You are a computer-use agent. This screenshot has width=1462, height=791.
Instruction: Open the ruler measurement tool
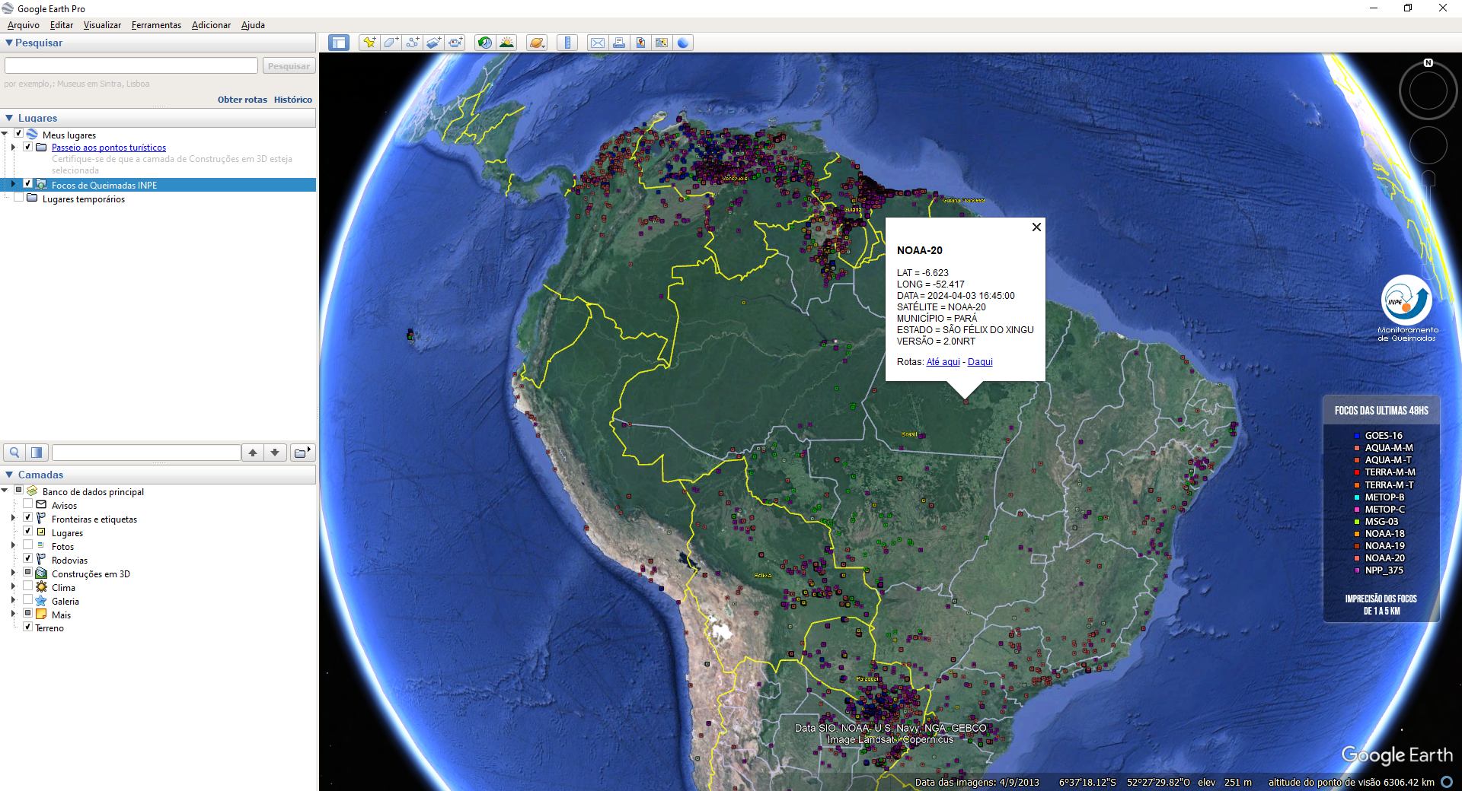click(x=567, y=43)
